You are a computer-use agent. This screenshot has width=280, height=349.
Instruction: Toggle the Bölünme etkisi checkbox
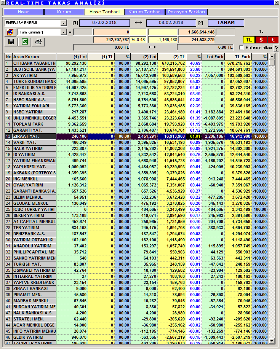click(x=241, y=48)
